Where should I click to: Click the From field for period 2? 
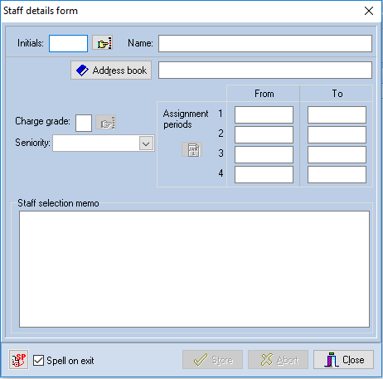tap(264, 134)
